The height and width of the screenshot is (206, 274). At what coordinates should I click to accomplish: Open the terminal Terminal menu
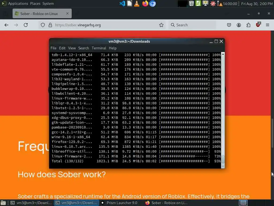99,48
